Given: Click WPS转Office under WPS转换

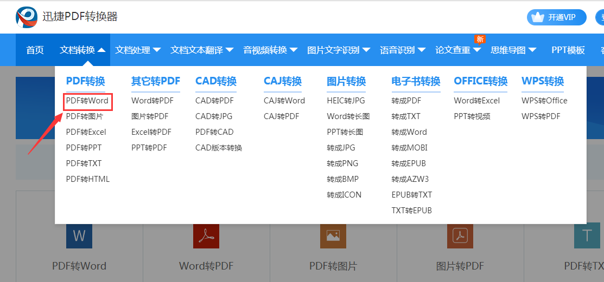Looking at the screenshot, I should point(544,101).
